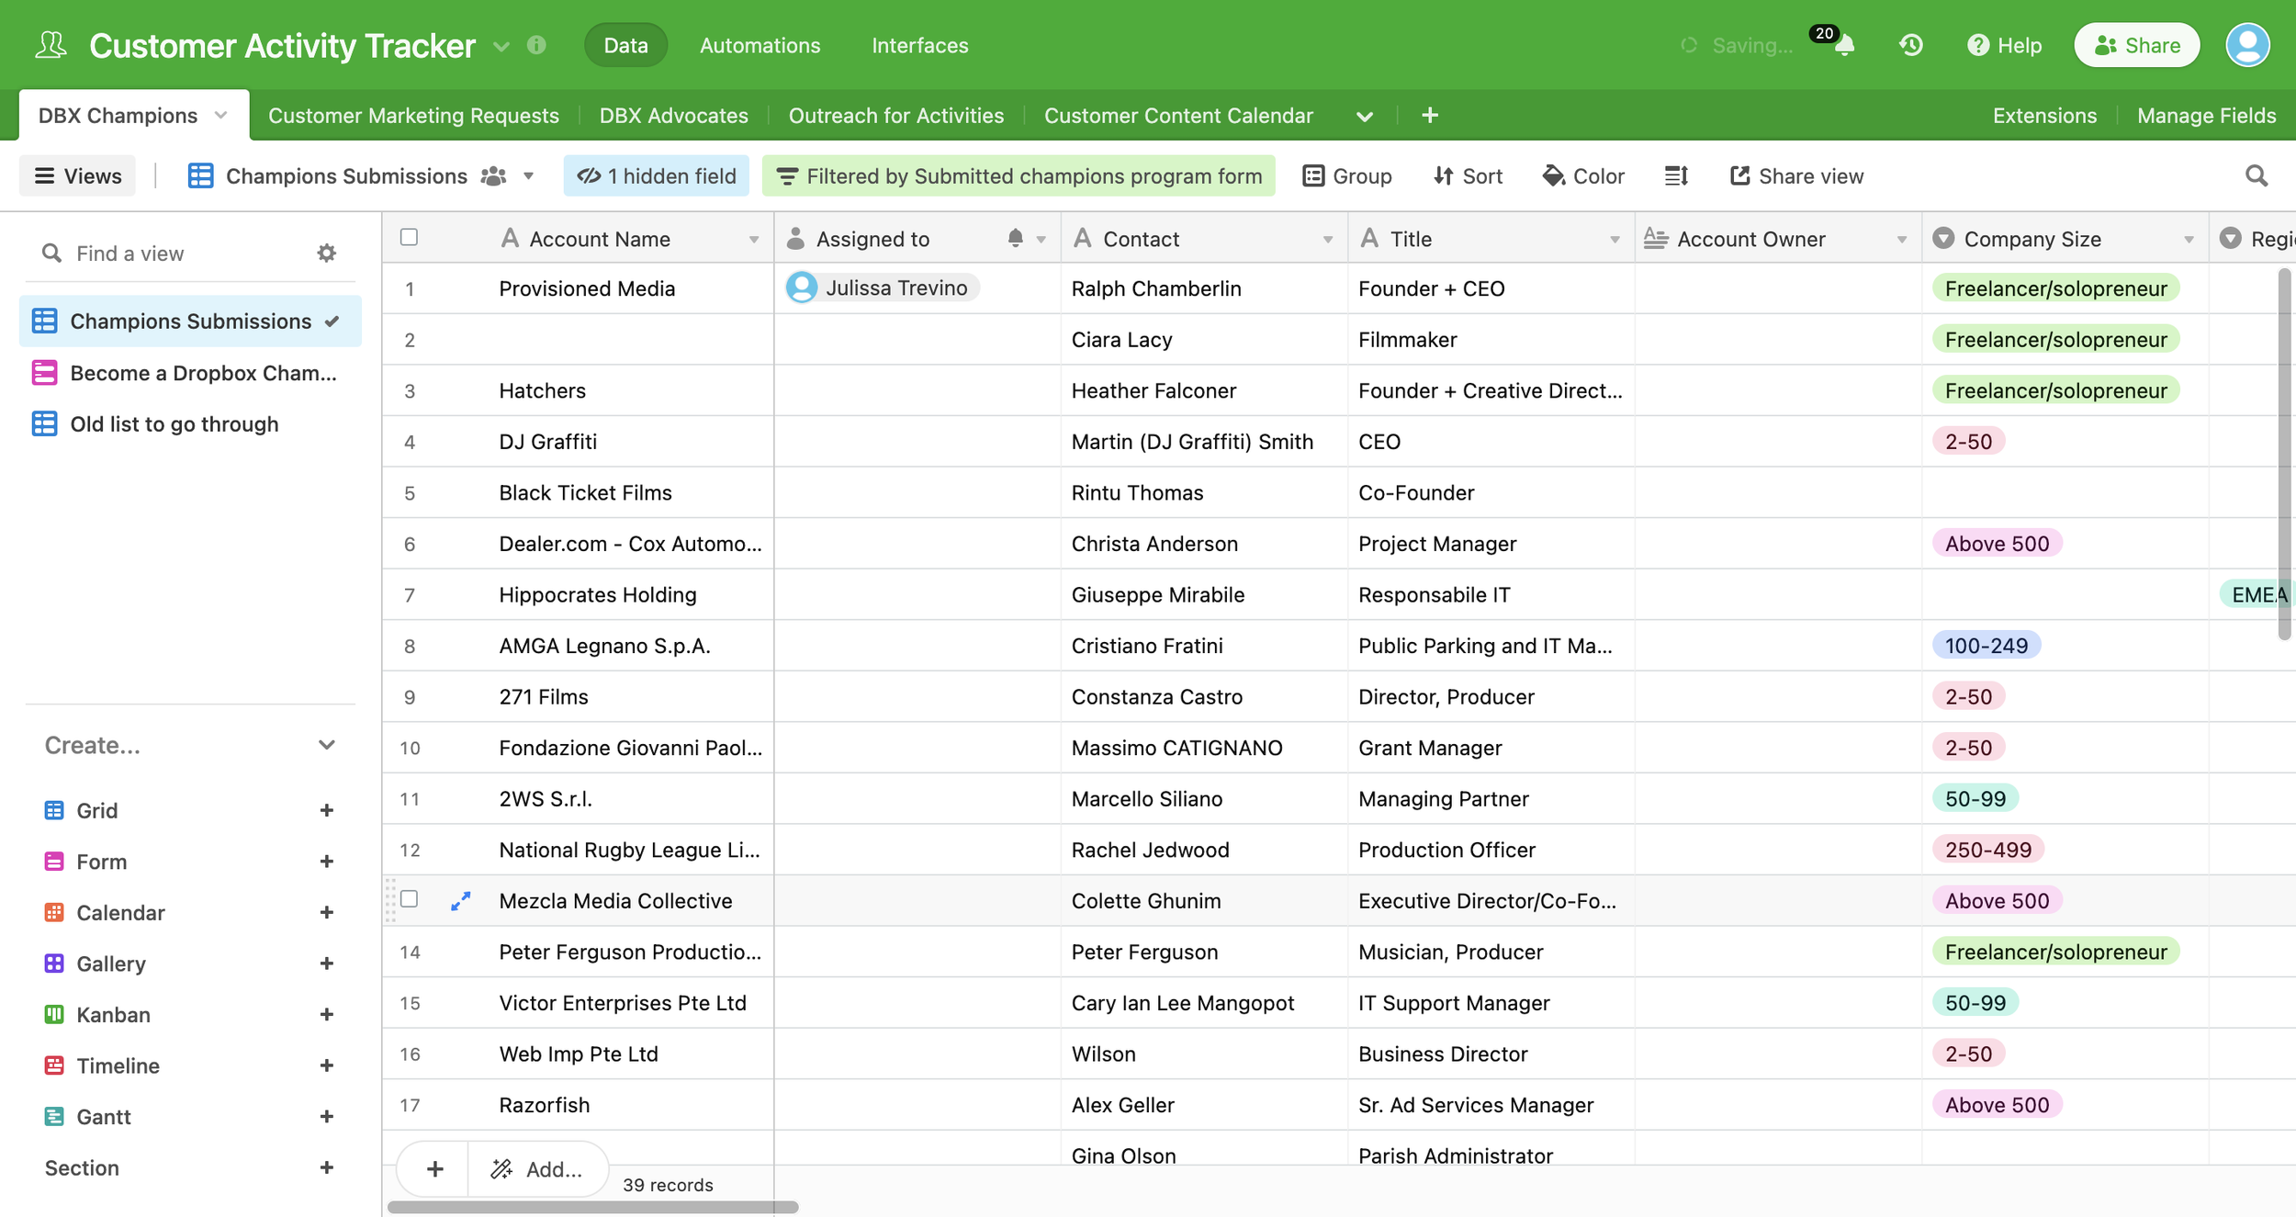Click the user profile avatar
The height and width of the screenshot is (1217, 2296).
point(2247,45)
